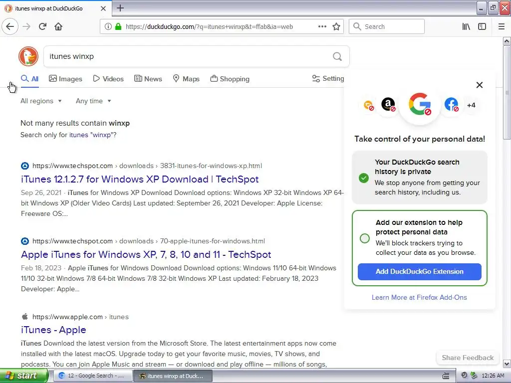
Task: Open Learn More at Firefox Add-Ons link
Action: pos(419,297)
